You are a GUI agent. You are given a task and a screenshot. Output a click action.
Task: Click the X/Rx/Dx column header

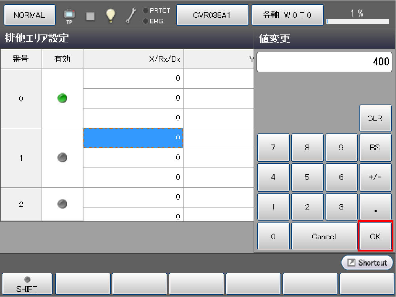click(x=133, y=59)
